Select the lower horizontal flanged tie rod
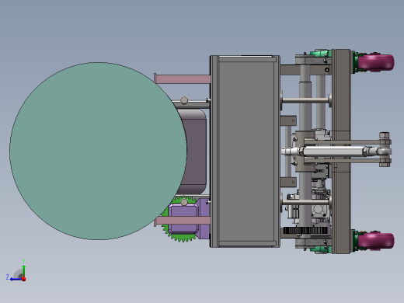Screen dimensions: 404x303 point(305,202)
